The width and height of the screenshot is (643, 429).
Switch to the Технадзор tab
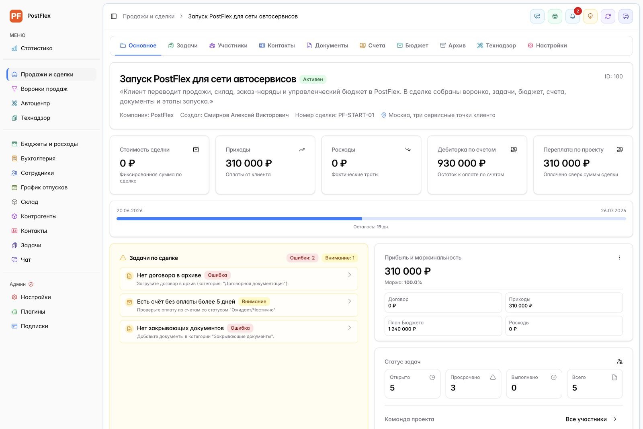click(x=496, y=45)
